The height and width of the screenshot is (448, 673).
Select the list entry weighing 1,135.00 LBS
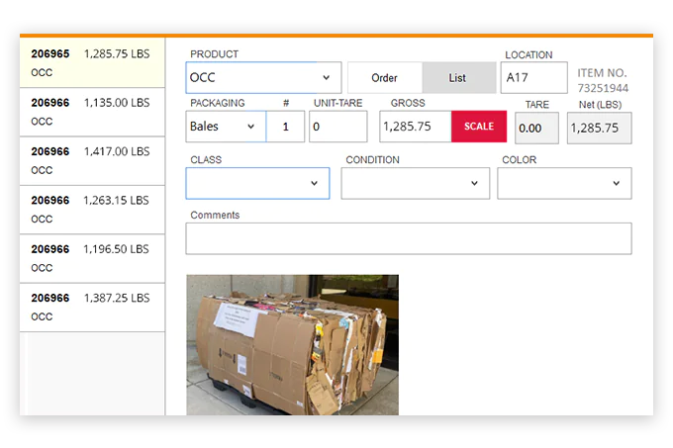[x=91, y=112]
